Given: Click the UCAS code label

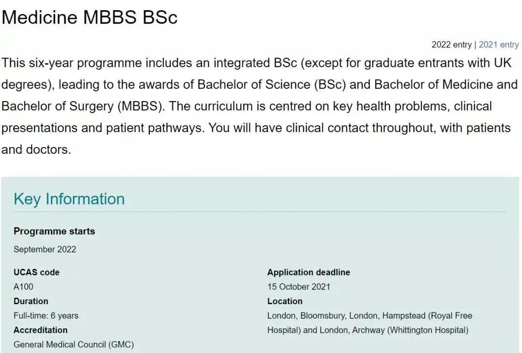Looking at the screenshot, I should click(36, 272).
